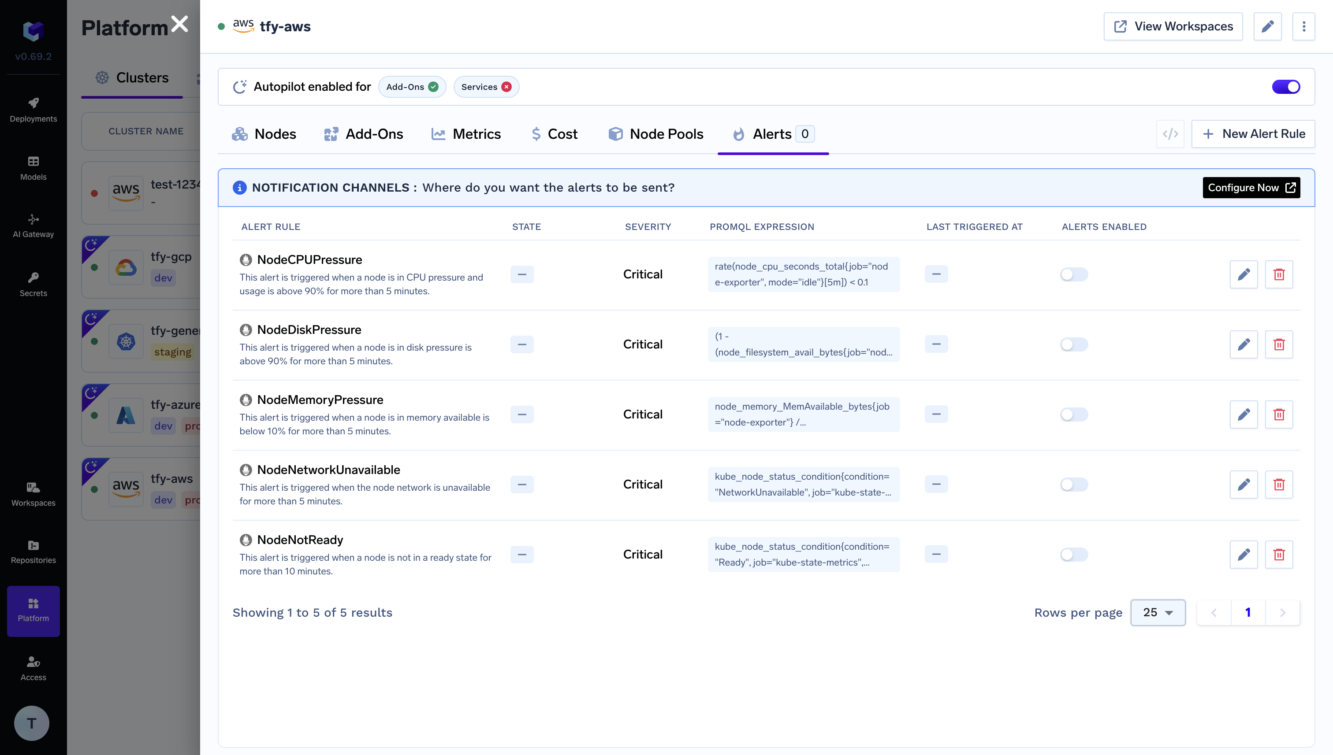Delete the NodeDiskPressure alert rule
The width and height of the screenshot is (1333, 755).
coord(1278,344)
